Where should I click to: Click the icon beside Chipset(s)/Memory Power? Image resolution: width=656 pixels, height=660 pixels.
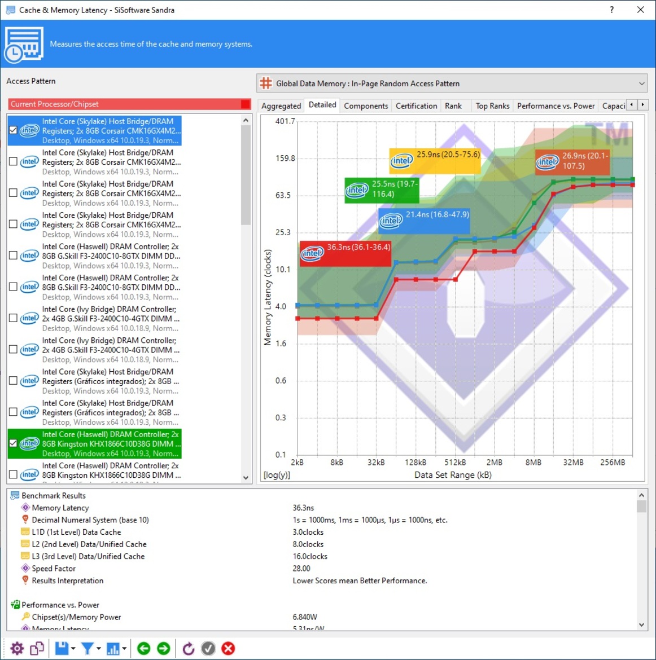point(25,617)
